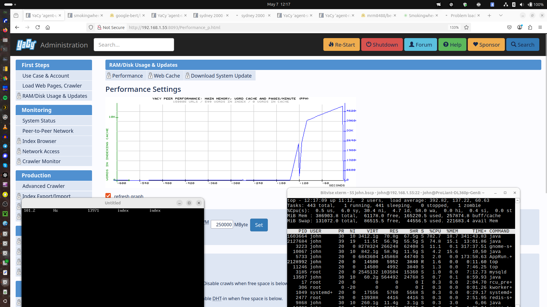Image resolution: width=547 pixels, height=307 pixels.
Task: Open Network Access link
Action: pos(41,151)
